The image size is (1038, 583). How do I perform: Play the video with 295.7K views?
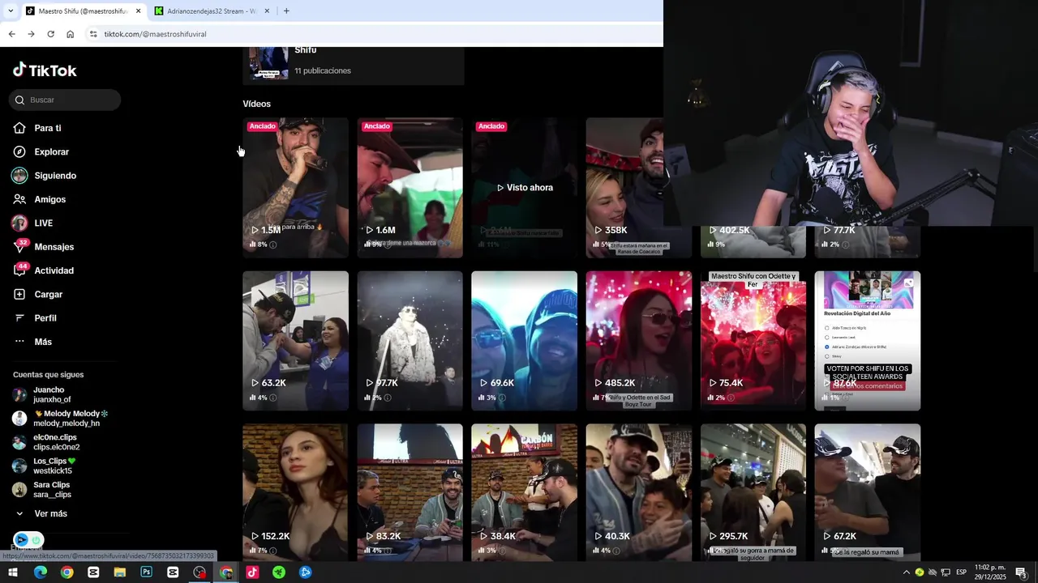(753, 492)
